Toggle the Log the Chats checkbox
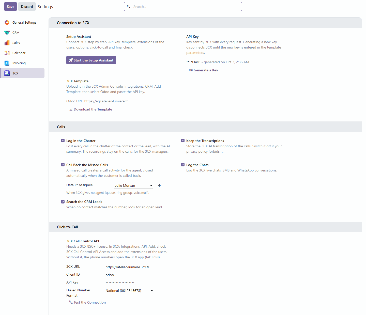 pyautogui.click(x=183, y=165)
